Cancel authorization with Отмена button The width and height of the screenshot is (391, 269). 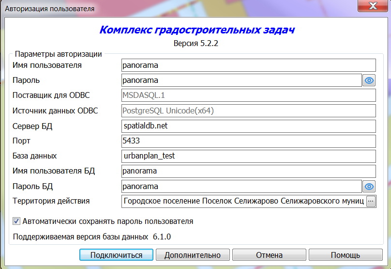click(269, 255)
